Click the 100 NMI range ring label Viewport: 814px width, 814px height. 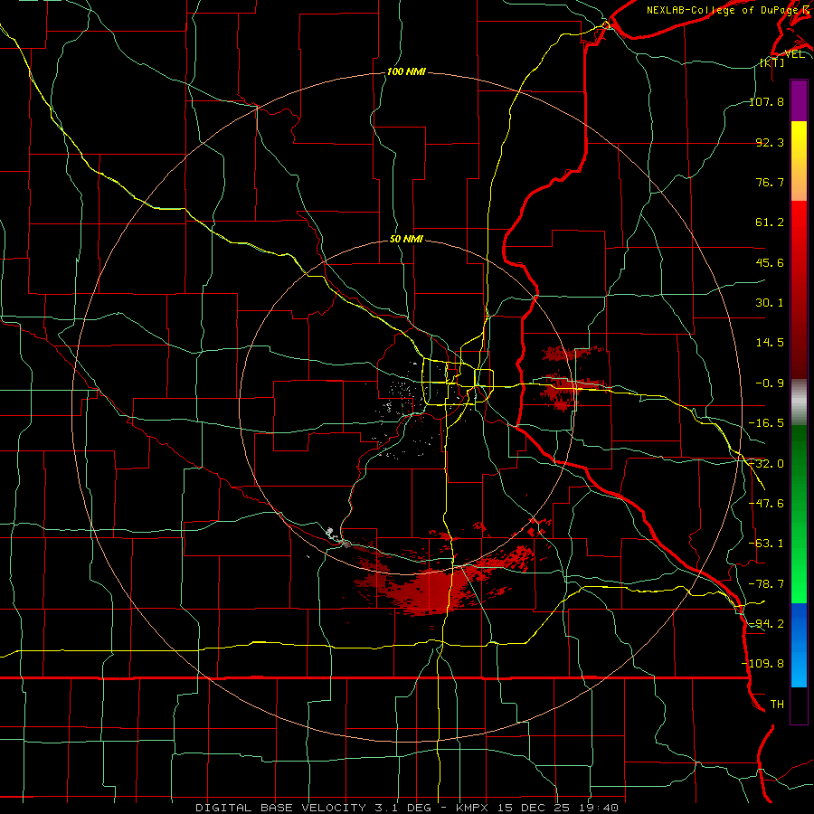coord(406,71)
